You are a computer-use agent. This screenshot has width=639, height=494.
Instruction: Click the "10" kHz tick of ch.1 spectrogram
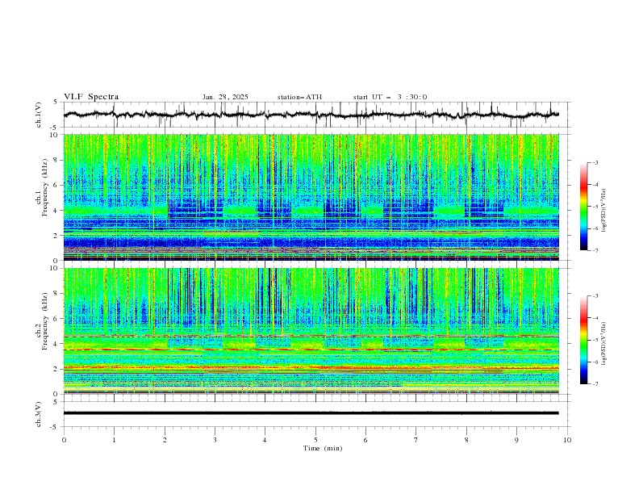point(56,135)
